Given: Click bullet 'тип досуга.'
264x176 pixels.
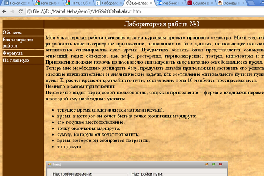Looking at the screenshot, I should point(70,147).
